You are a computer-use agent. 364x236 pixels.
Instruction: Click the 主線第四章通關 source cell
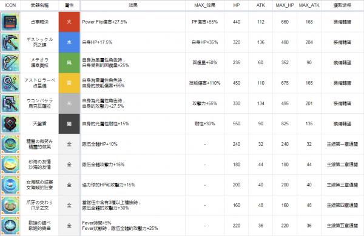[x=342, y=205]
